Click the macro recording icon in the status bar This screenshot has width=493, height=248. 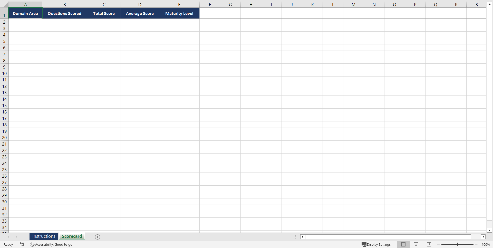(22, 244)
